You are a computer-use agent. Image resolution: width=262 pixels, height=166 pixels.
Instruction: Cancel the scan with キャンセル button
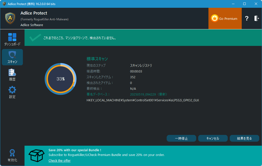tap(213, 138)
